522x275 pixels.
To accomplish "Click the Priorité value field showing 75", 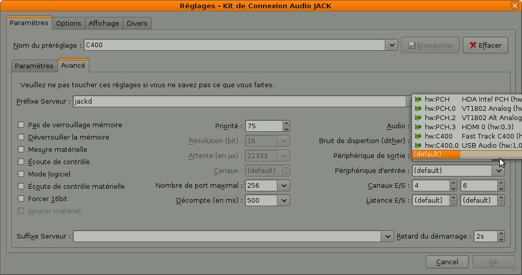I will [264, 126].
